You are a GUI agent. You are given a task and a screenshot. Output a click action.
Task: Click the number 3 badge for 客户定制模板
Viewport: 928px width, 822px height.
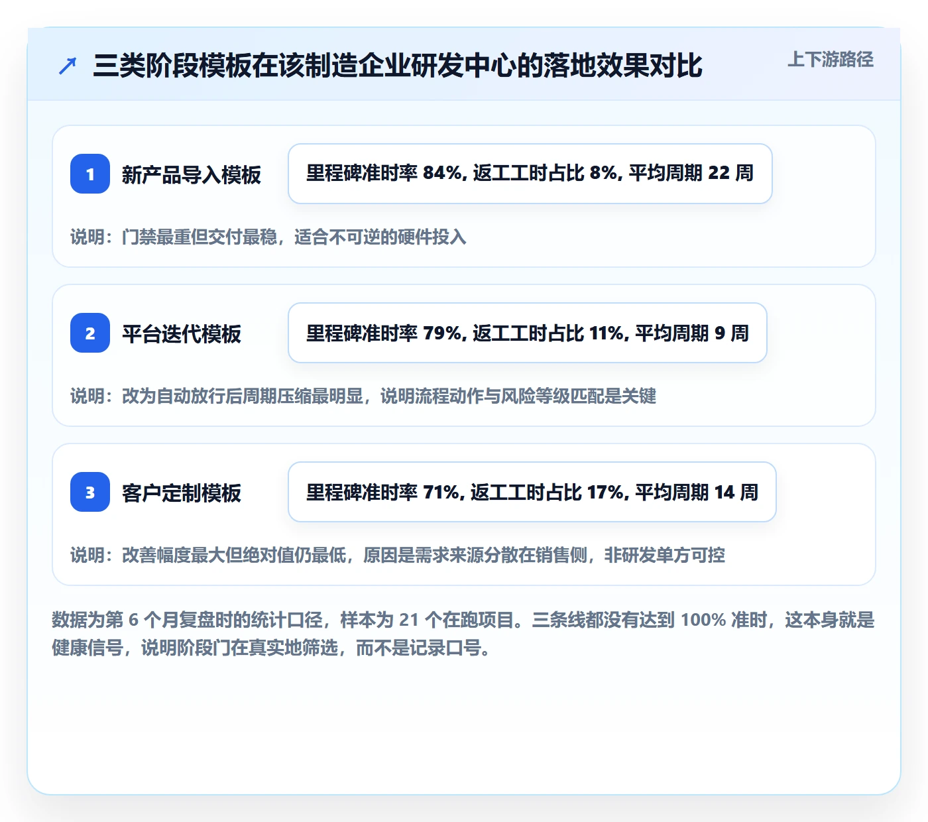pyautogui.click(x=90, y=492)
